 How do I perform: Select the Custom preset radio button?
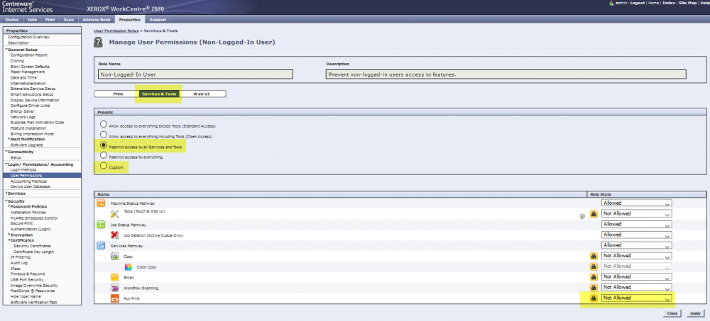point(104,166)
